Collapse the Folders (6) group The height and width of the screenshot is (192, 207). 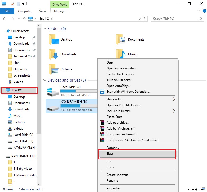45,29
